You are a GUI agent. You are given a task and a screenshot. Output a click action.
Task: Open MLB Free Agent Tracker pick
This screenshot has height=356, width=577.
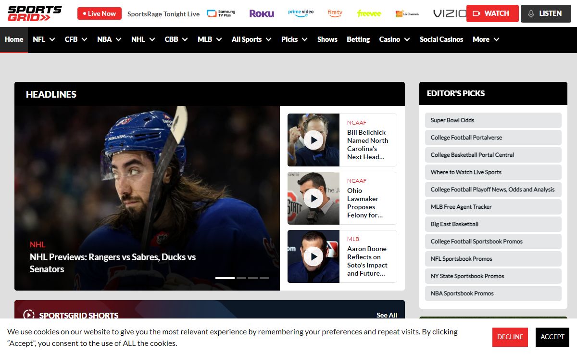point(493,207)
